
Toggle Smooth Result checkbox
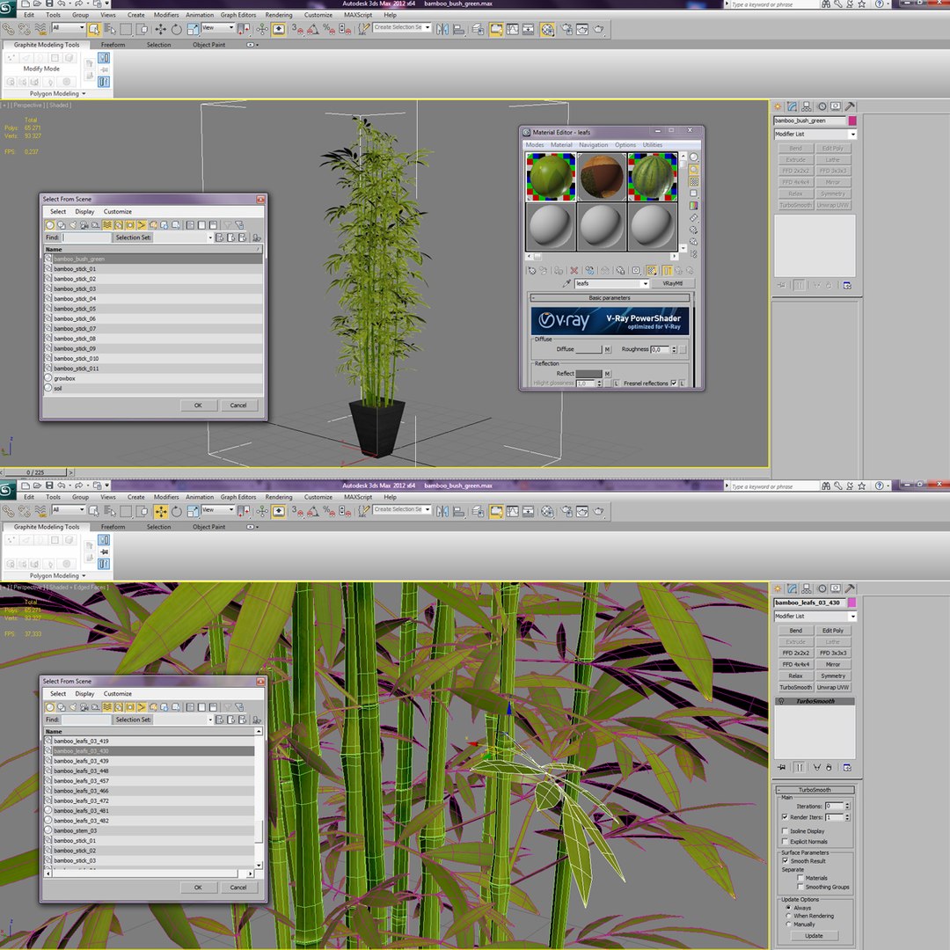(786, 861)
